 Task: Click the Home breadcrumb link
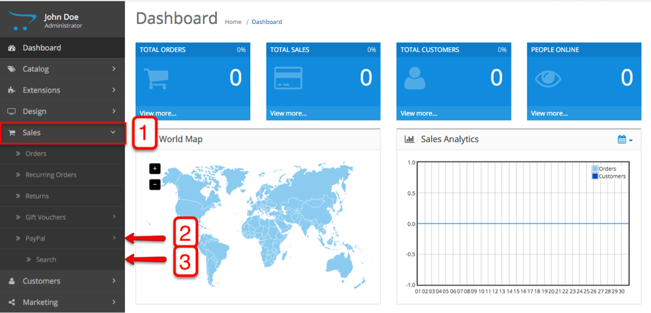click(233, 22)
